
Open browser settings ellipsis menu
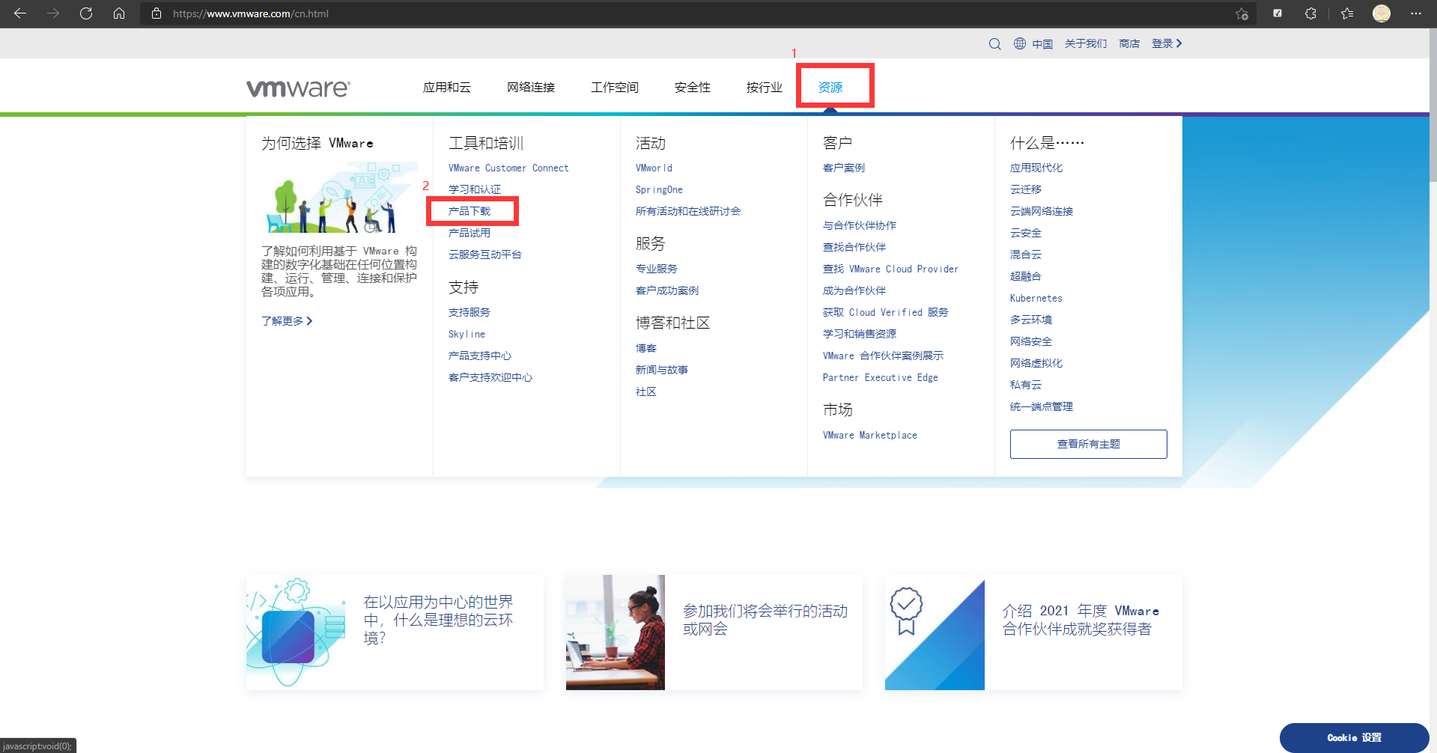pos(1415,13)
